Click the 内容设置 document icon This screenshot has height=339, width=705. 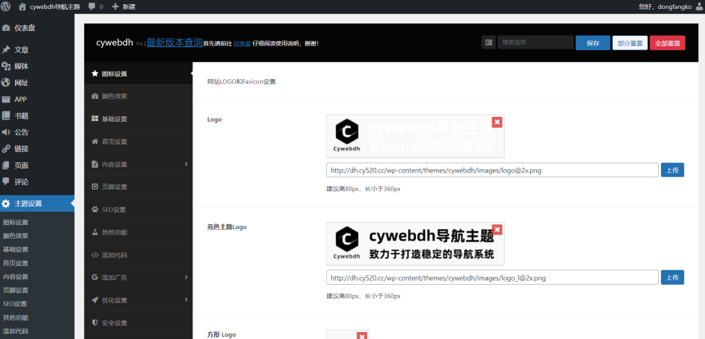click(95, 164)
